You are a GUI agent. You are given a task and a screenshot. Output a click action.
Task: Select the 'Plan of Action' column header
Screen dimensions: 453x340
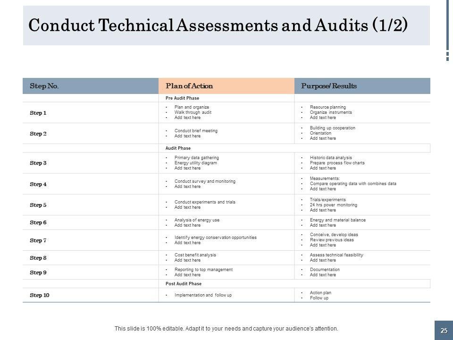(189, 86)
